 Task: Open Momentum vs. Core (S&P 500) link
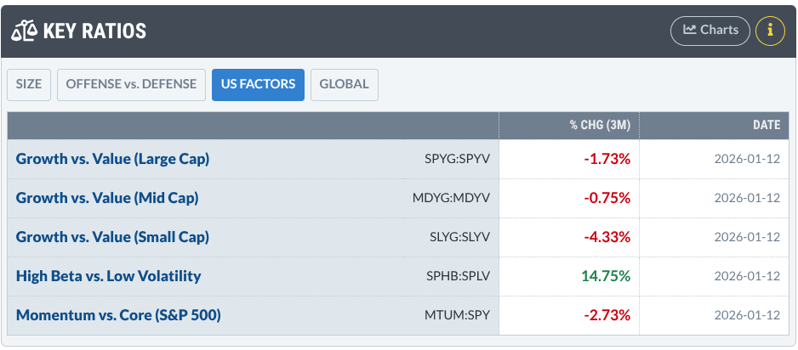118,315
